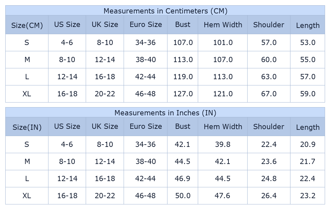
Task: Click the 20.9 length cell for size S
Action: [308, 144]
